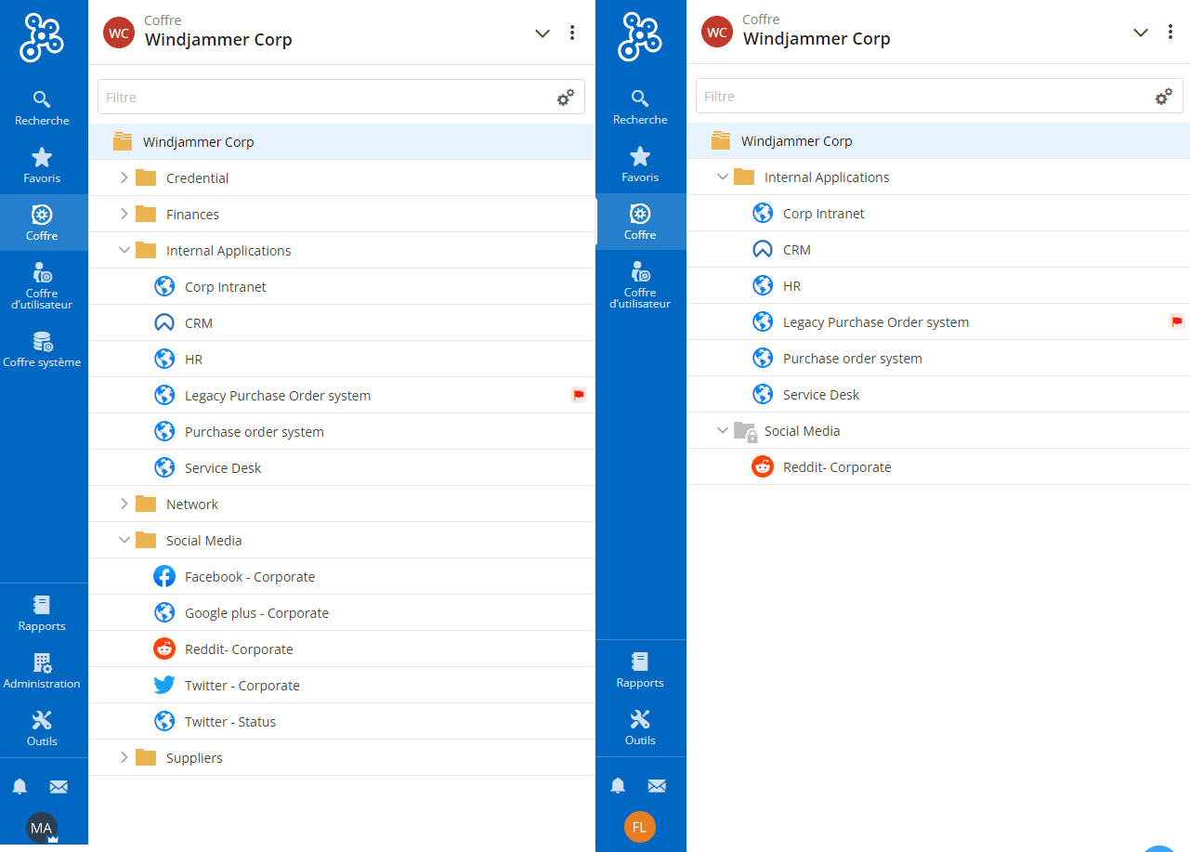Open the messages envelope above the FL avatar
The width and height of the screenshot is (1190, 852).
(x=657, y=786)
